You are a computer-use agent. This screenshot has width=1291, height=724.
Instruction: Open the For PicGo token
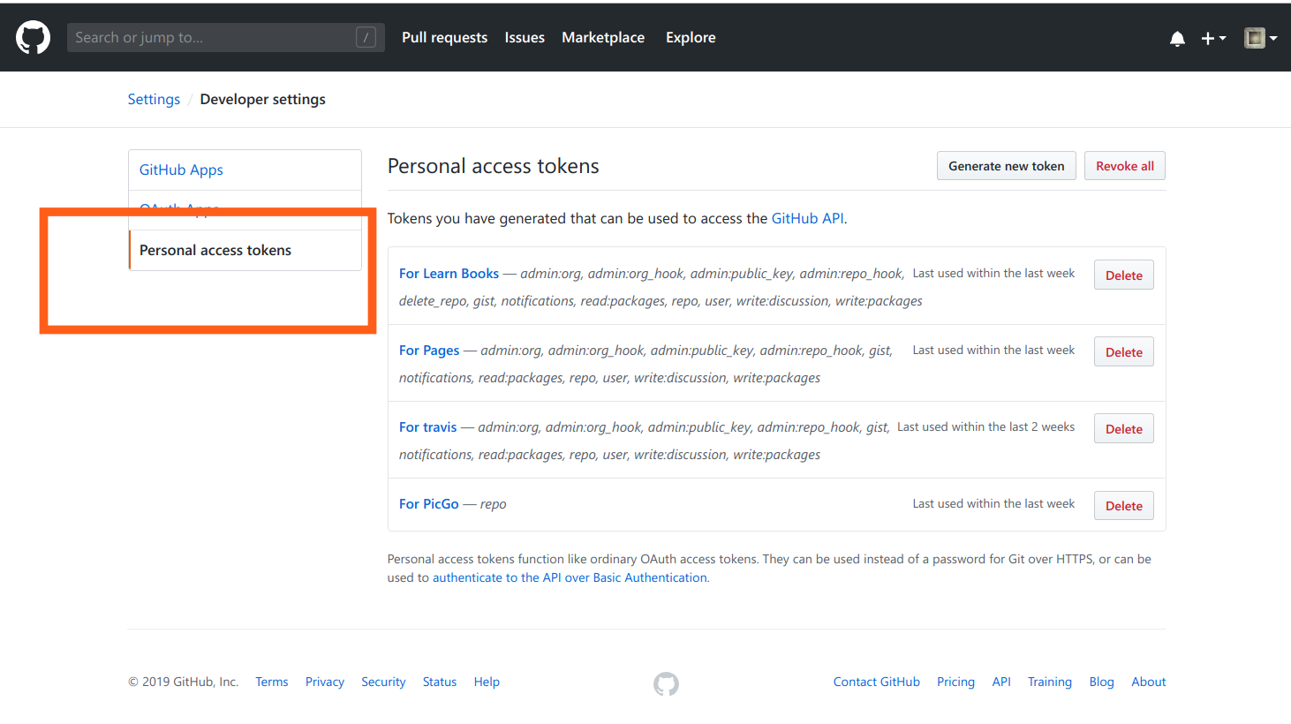click(x=429, y=504)
